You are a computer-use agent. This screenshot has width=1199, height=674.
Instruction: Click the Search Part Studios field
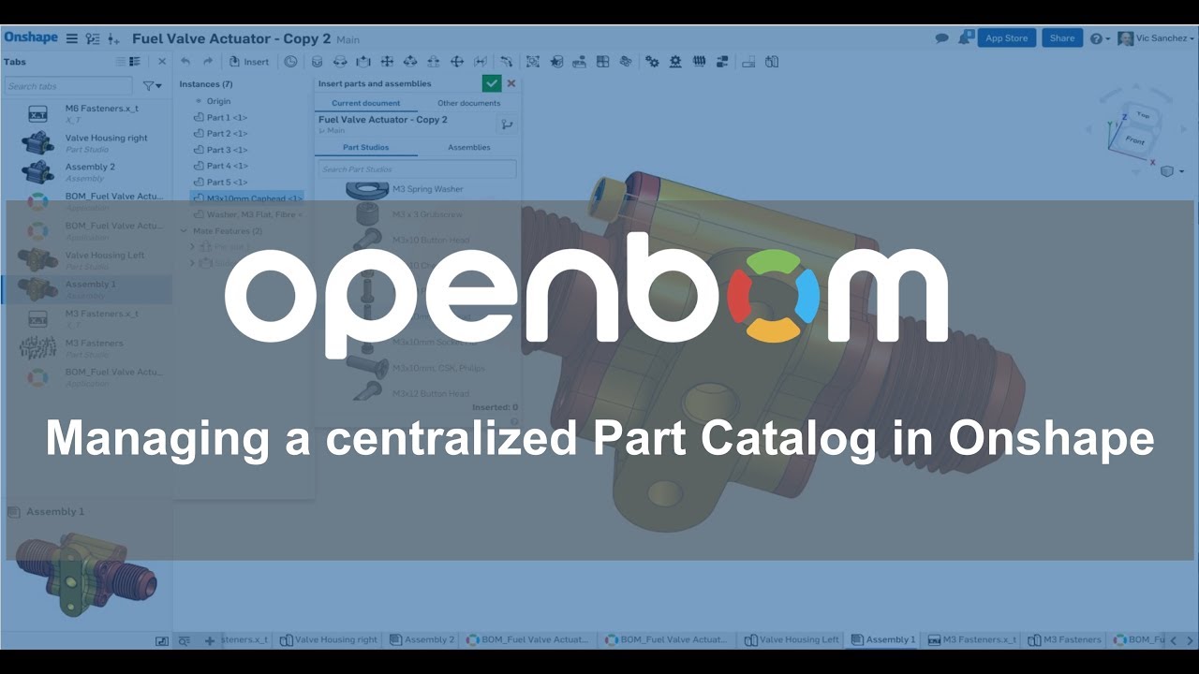tap(416, 169)
